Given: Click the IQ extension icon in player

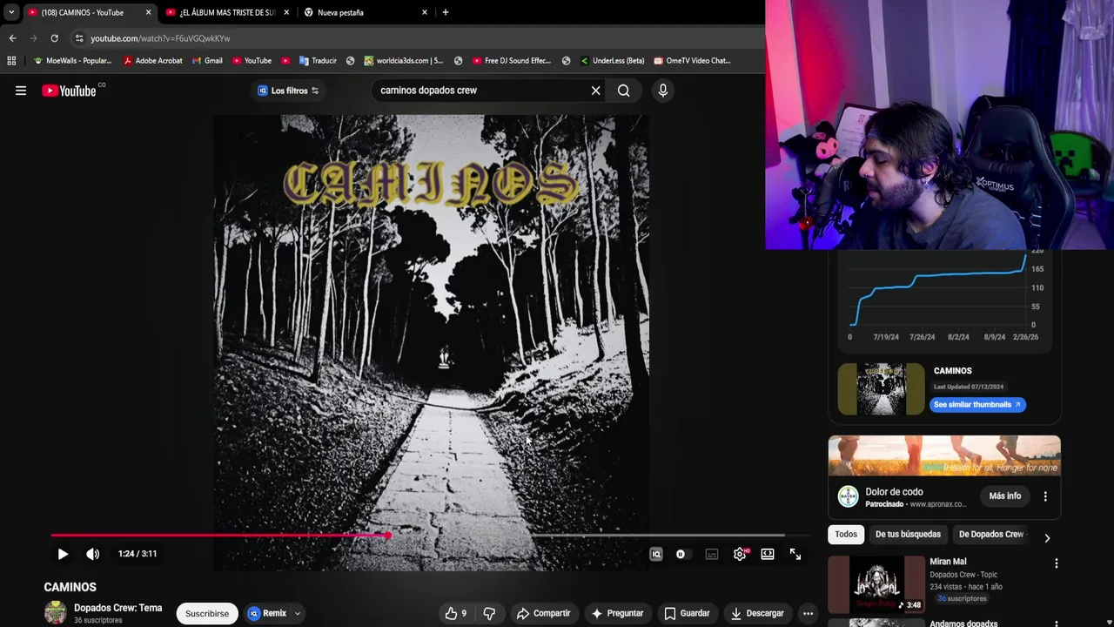Looking at the screenshot, I should pos(656,554).
